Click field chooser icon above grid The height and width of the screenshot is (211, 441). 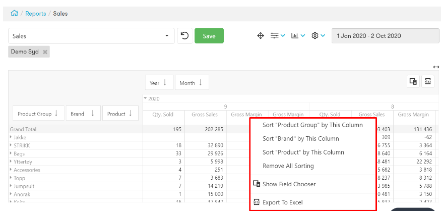point(413,81)
